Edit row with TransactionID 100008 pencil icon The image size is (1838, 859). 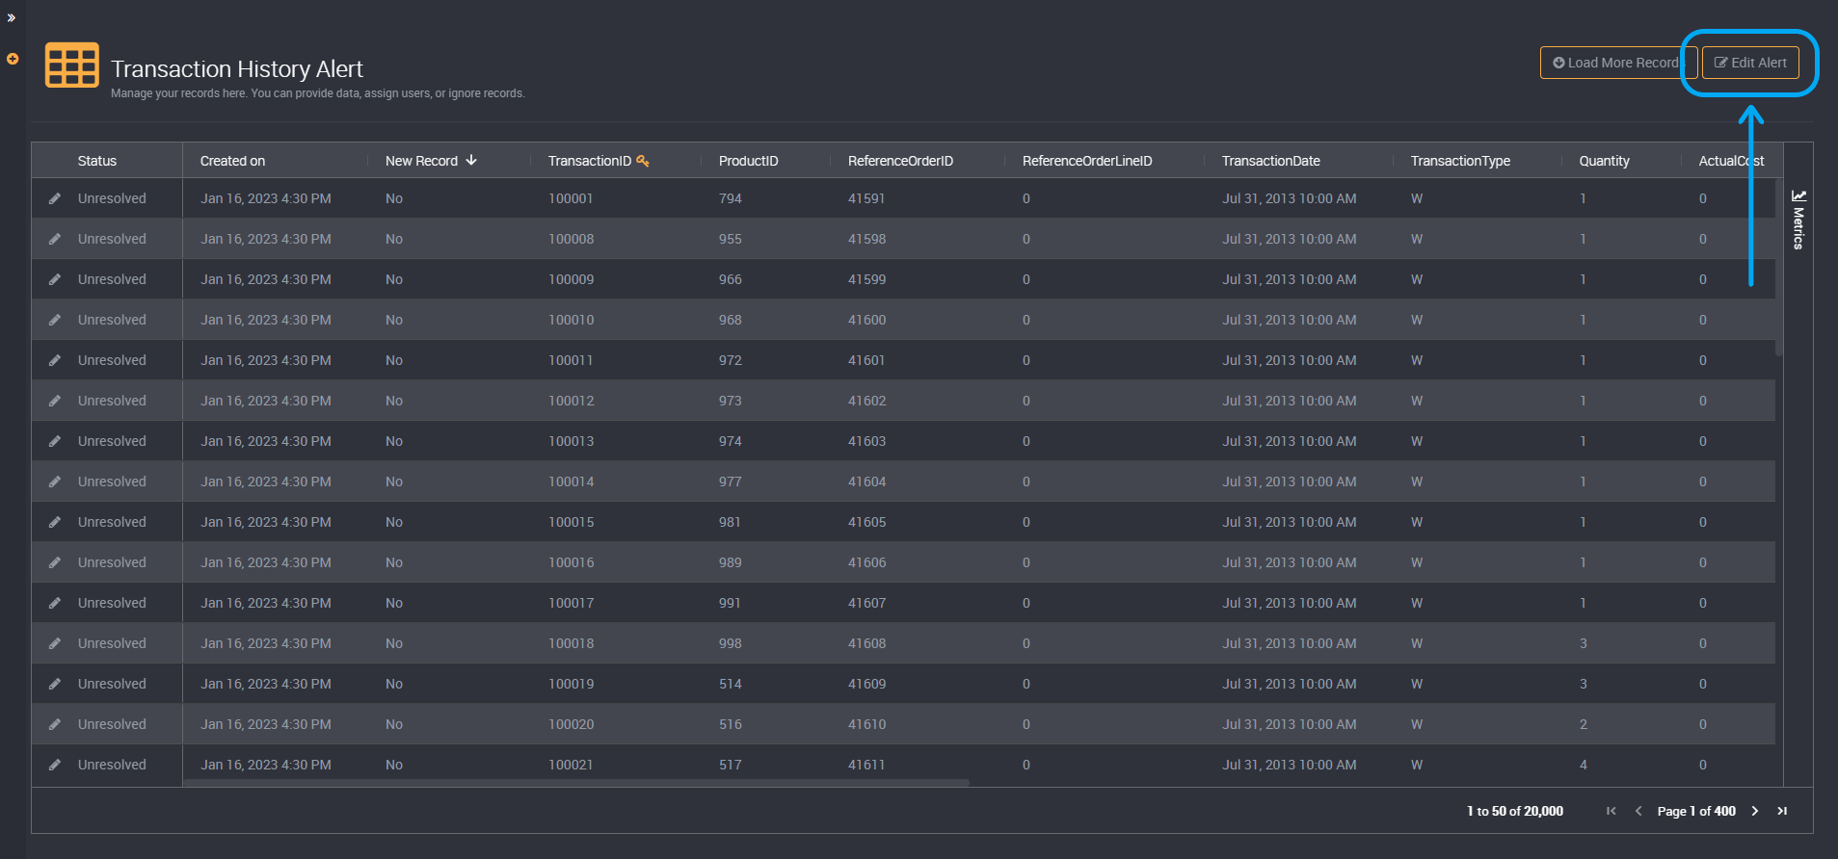point(55,239)
